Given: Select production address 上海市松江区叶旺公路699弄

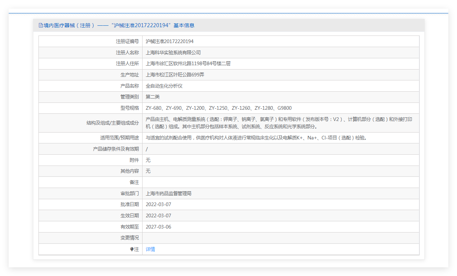Looking at the screenshot, I should tap(175, 75).
